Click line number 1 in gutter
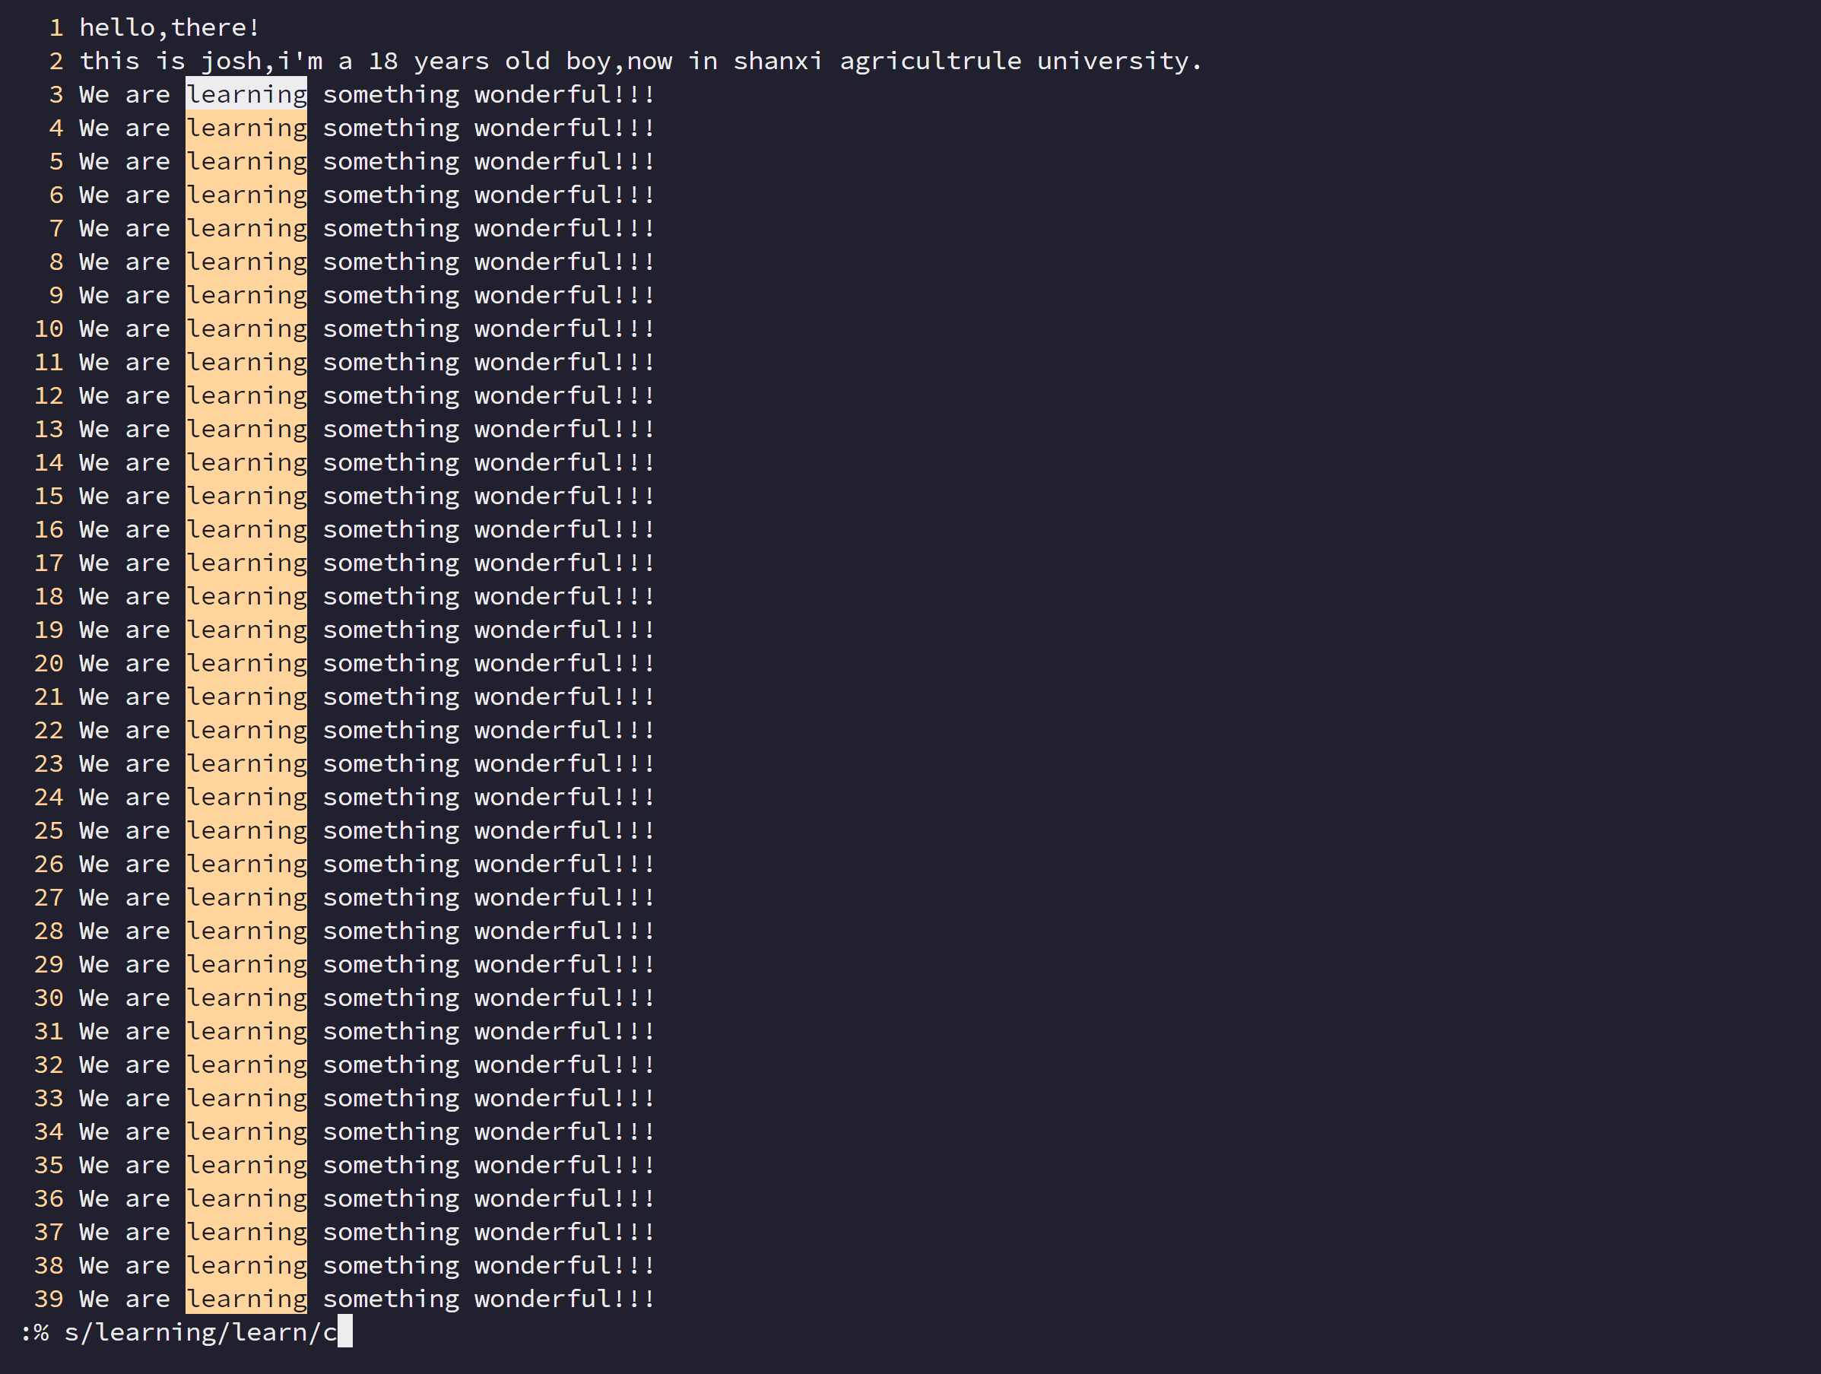The width and height of the screenshot is (1821, 1374). [56, 28]
